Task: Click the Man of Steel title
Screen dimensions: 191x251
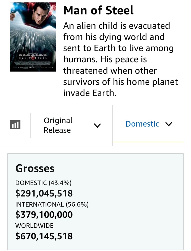Action: click(98, 11)
